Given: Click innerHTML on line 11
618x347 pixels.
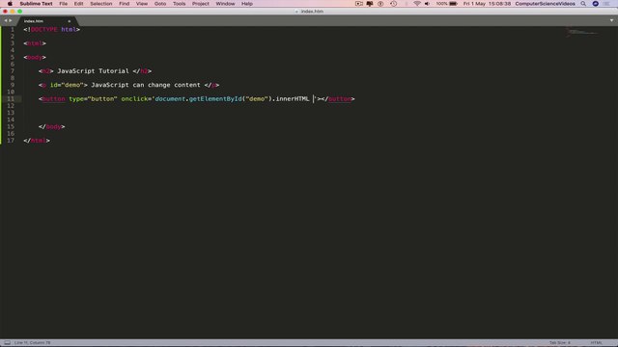Looking at the screenshot, I should click(x=293, y=98).
